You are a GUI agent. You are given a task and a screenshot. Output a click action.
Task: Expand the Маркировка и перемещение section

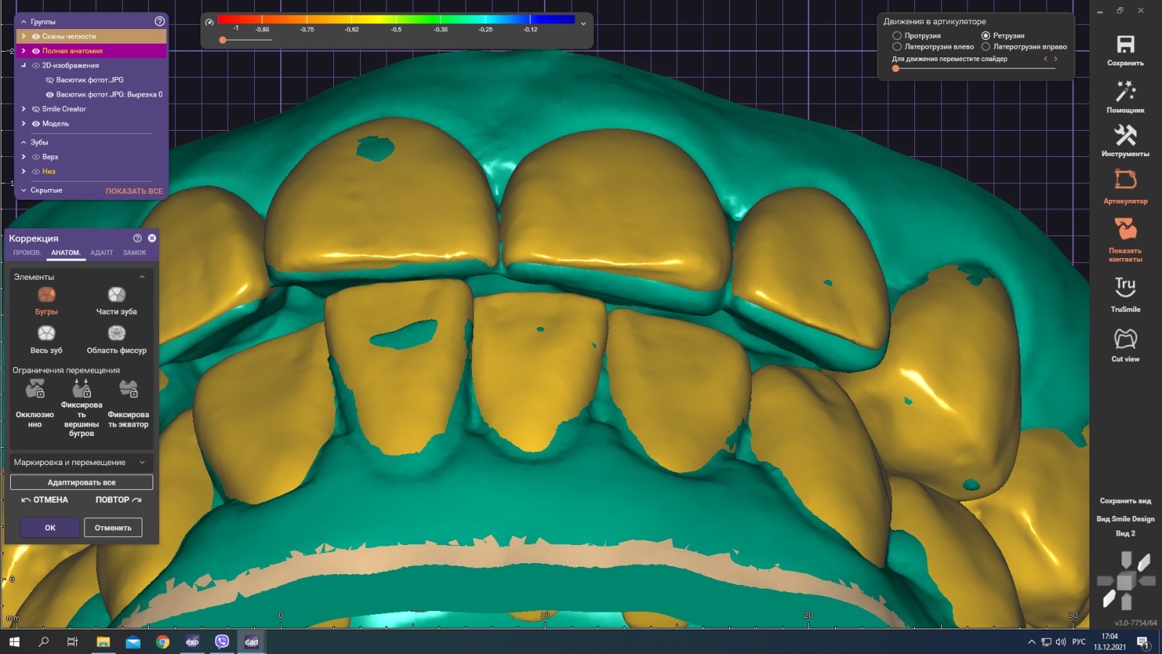(142, 462)
